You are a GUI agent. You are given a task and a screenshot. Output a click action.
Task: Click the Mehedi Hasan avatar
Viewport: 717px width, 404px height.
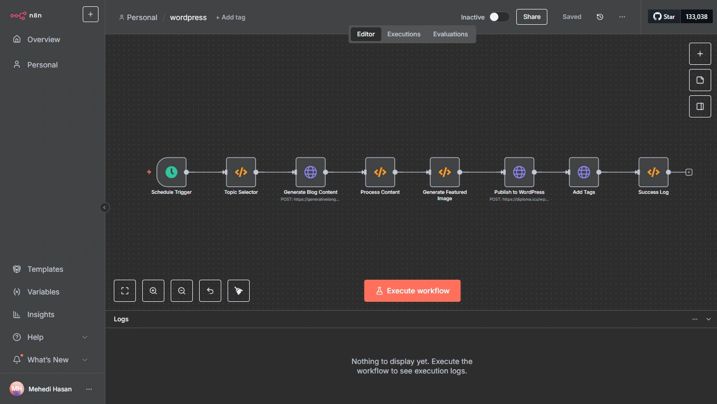click(x=17, y=389)
